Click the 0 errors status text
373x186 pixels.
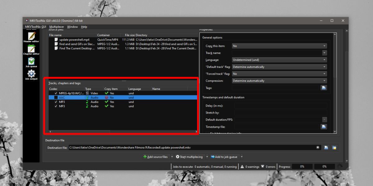click(270, 166)
